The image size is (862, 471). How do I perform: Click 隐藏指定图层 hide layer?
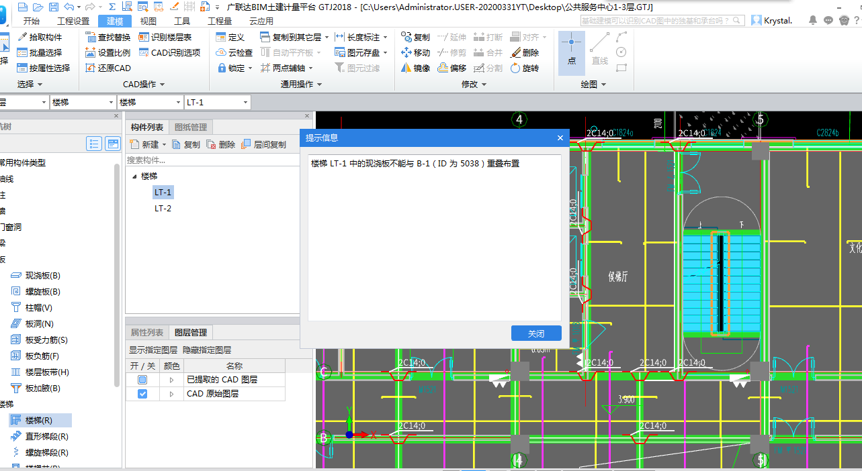tap(207, 350)
